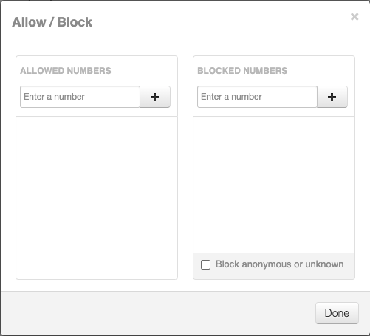370x336 pixels.
Task: Click the ALLOWED NUMBERS heading
Action: [x=66, y=71]
